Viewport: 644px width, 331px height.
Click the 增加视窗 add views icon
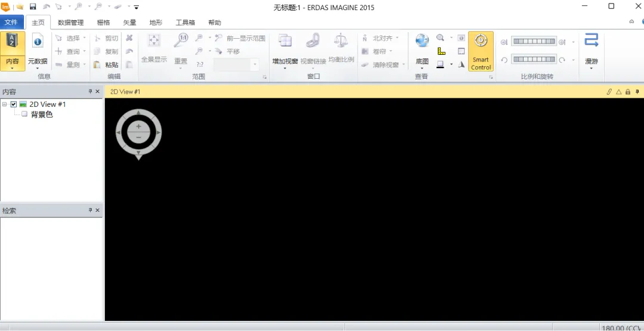pyautogui.click(x=285, y=40)
